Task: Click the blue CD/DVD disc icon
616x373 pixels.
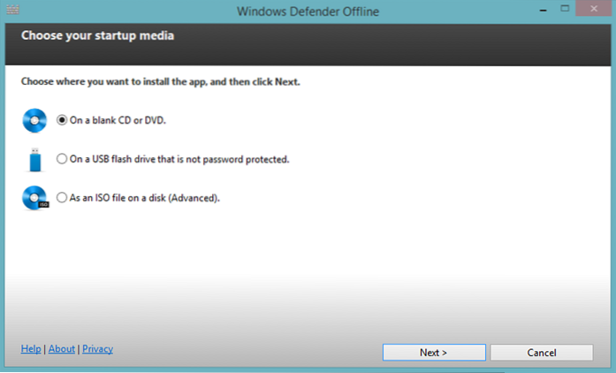Action: [34, 120]
